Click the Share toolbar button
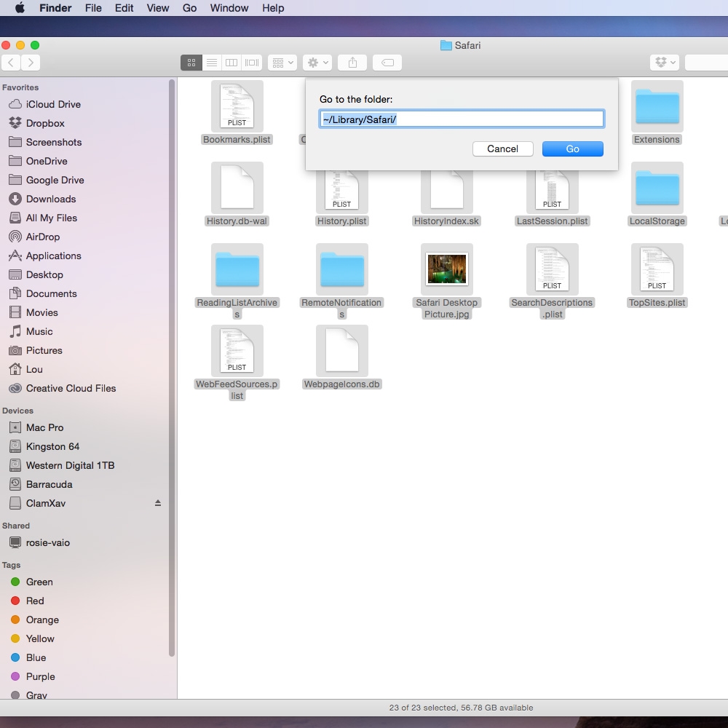This screenshot has width=728, height=728. click(x=352, y=63)
